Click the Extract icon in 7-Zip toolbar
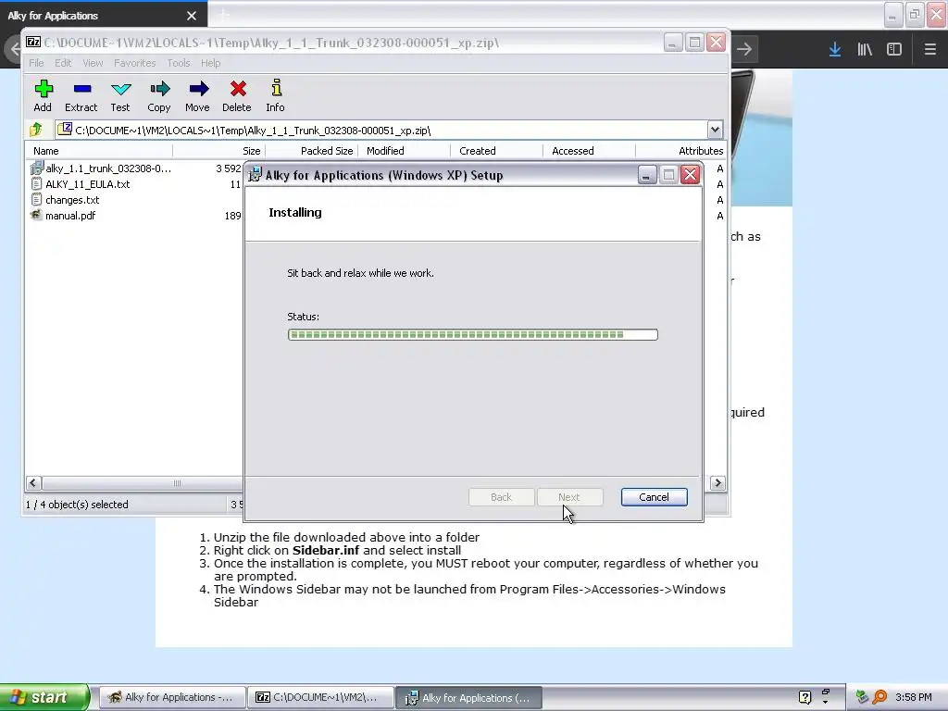The width and height of the screenshot is (948, 711). 81,95
